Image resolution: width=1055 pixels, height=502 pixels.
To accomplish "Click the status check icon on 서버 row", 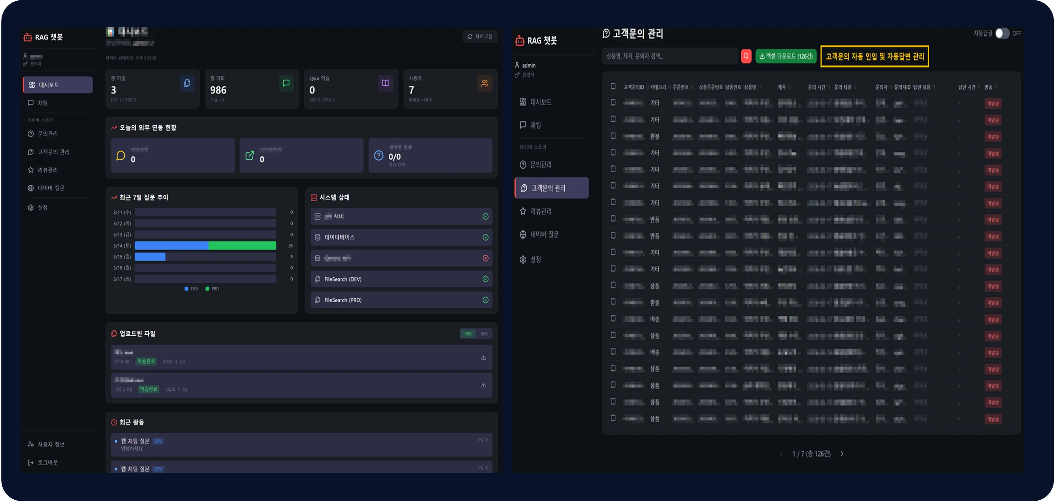I will [x=486, y=217].
